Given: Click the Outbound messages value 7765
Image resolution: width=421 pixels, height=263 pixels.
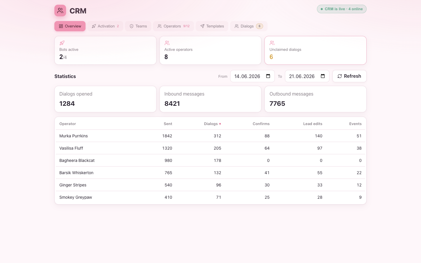Looking at the screenshot, I should [277, 104].
